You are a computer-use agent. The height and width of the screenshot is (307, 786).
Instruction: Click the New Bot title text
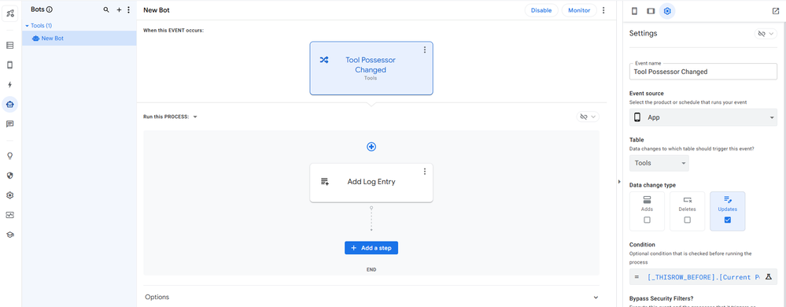pos(157,10)
